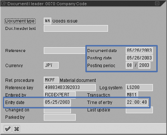This screenshot has width=167, height=135.
Task: Select the Reference key label
Action: [19, 88]
